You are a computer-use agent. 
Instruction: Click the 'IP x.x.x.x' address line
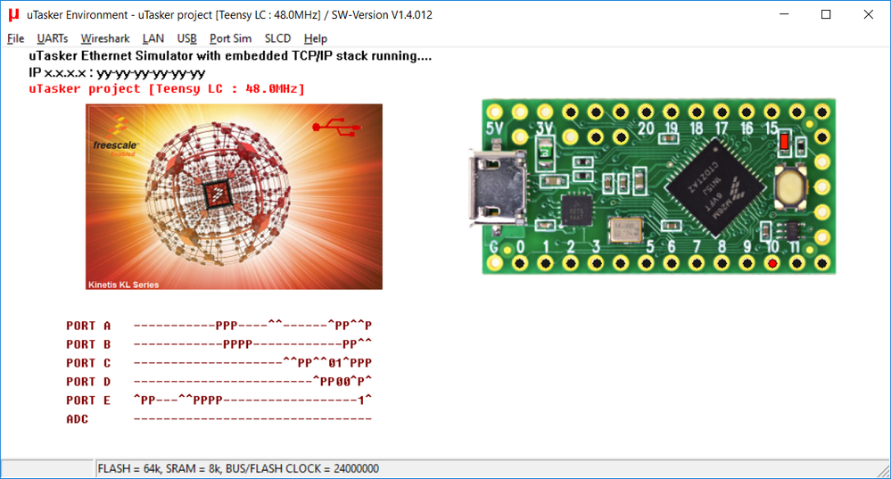point(117,73)
